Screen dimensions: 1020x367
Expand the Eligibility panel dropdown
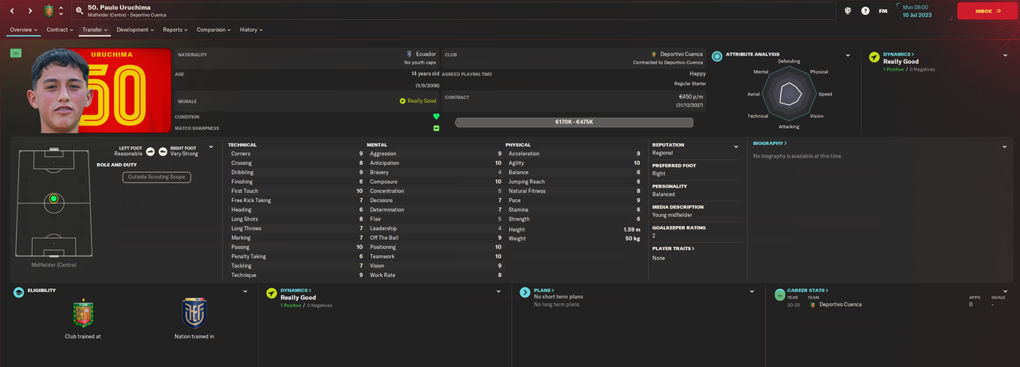point(245,291)
